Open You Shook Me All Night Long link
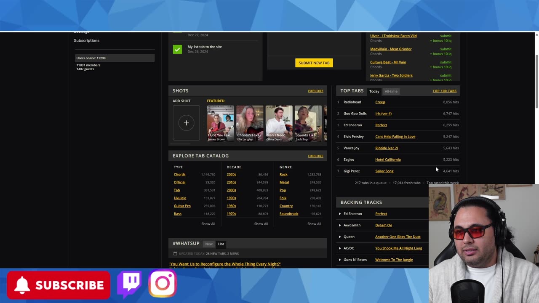Screen dimensions: 539x303 click(x=398, y=248)
